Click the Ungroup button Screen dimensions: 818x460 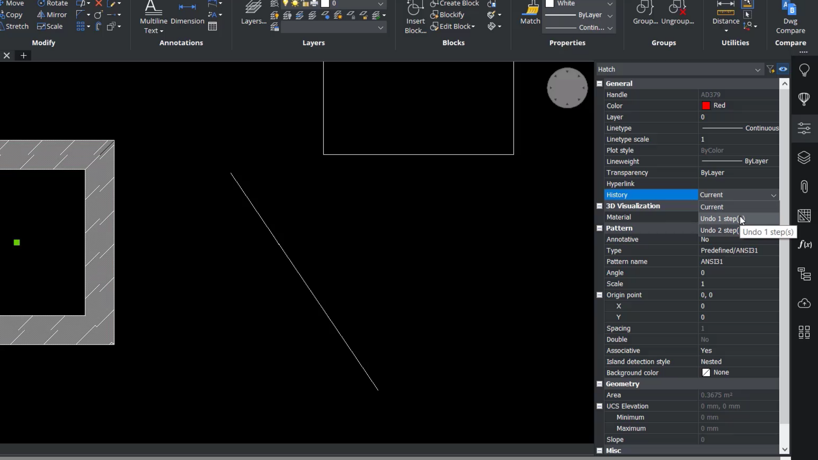click(x=678, y=13)
